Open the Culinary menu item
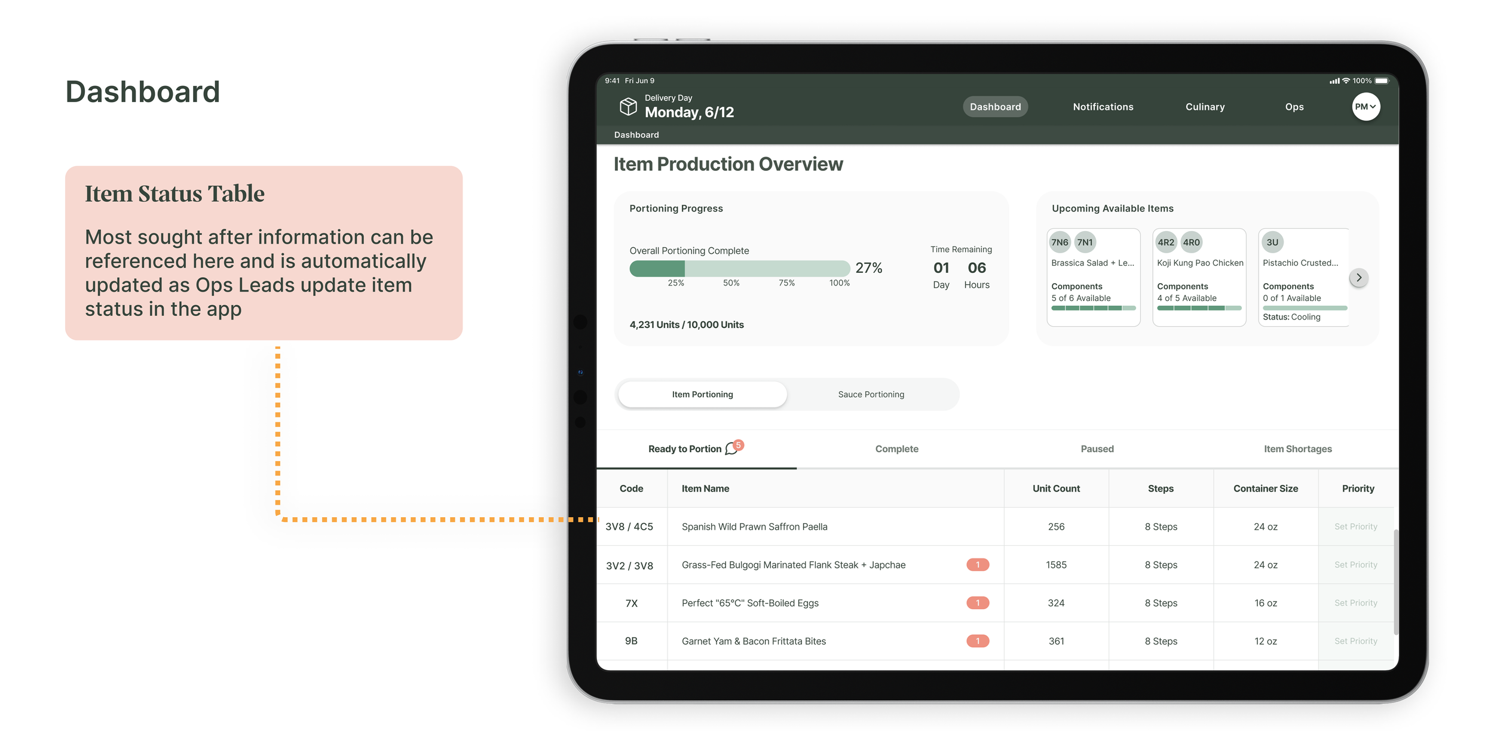Screen dimensions: 1494x731 [x=1205, y=107]
